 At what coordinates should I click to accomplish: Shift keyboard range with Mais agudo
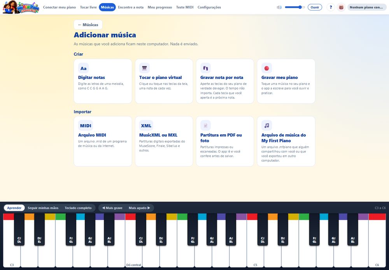coord(139,208)
